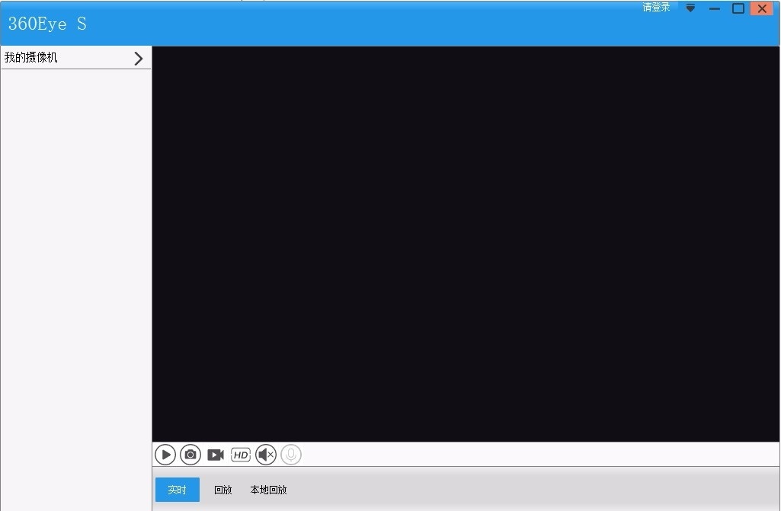Minimize the 360Eye S window

coord(714,8)
